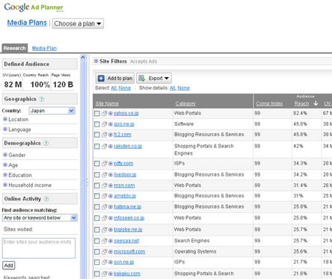Click the Add button under Sites visited
This screenshot has height=279, width=332.
coord(8,266)
